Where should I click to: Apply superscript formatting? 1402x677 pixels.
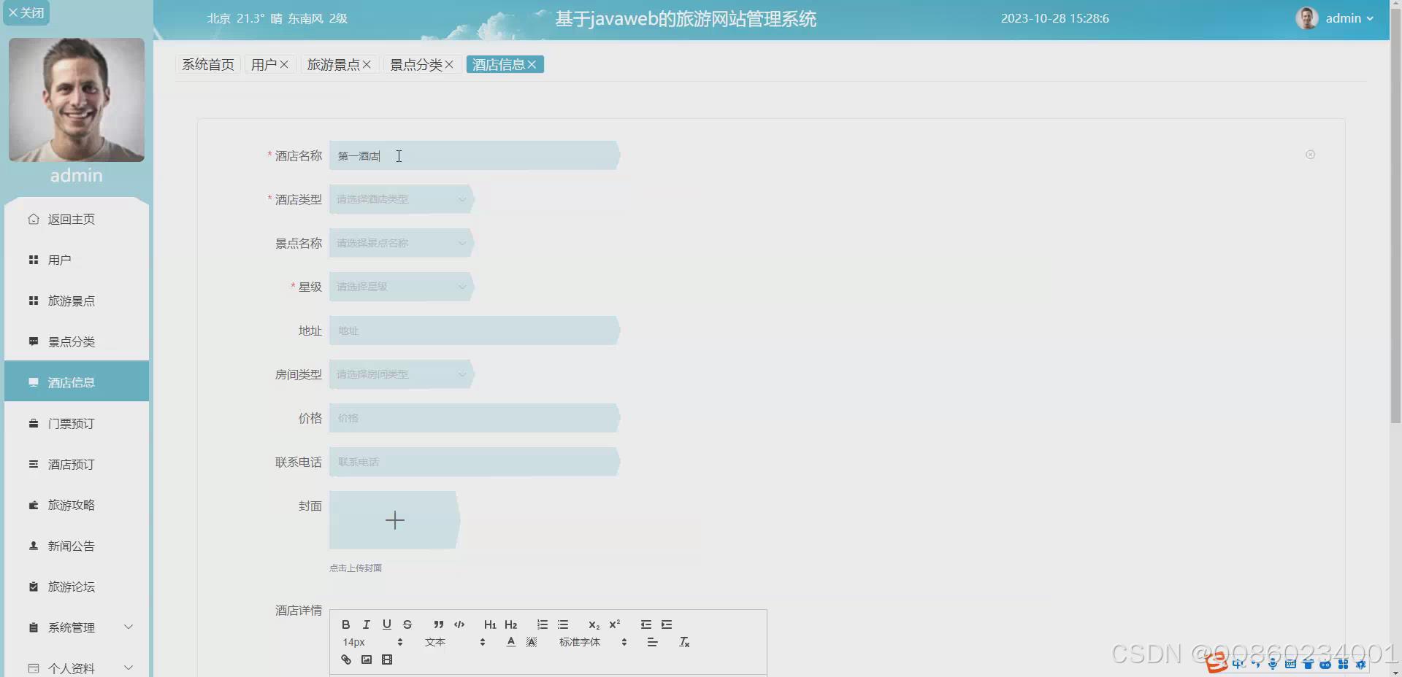click(x=615, y=624)
